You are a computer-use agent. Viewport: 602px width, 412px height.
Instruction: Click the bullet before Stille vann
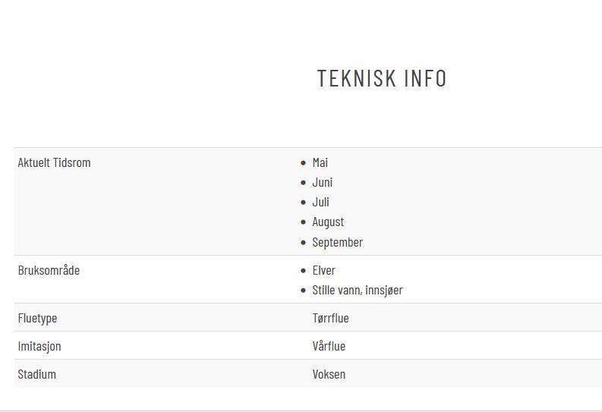tap(304, 291)
